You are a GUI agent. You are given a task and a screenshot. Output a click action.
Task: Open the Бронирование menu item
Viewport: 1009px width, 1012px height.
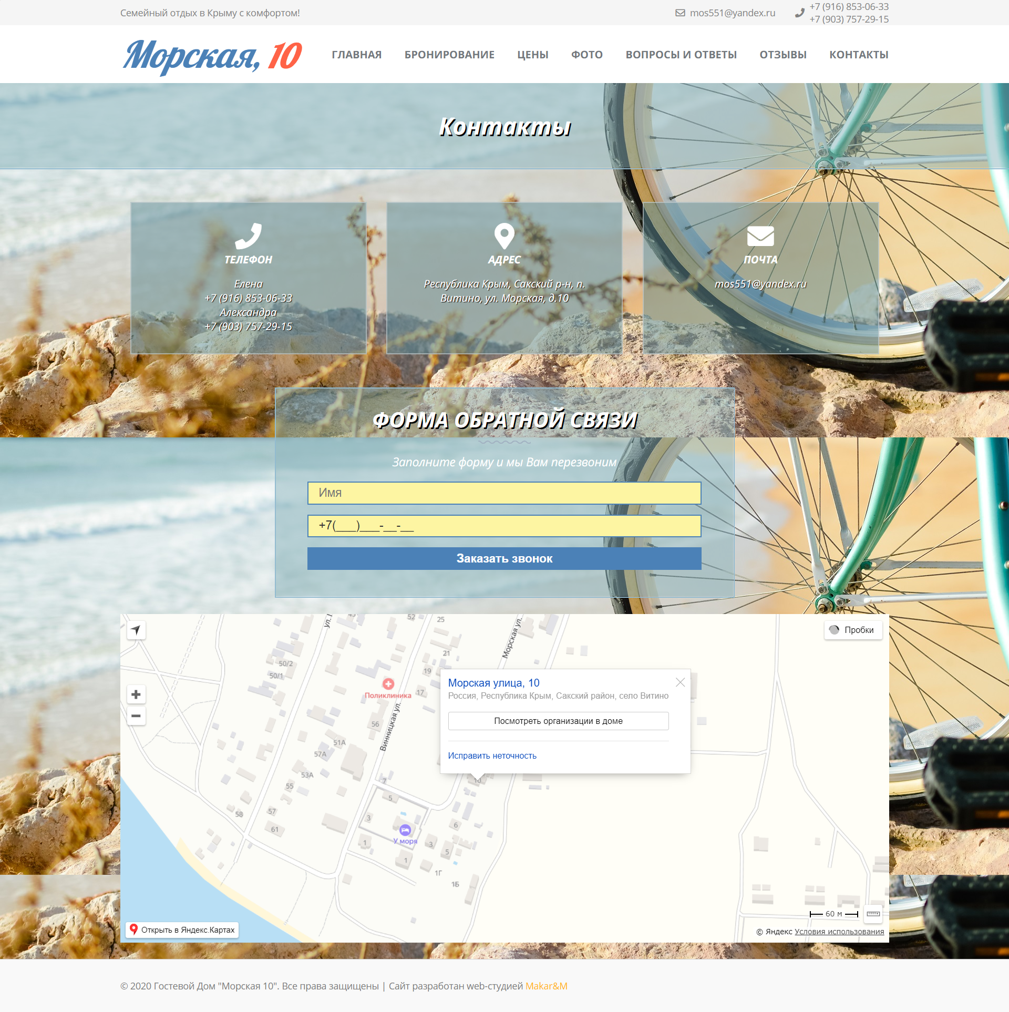click(449, 55)
